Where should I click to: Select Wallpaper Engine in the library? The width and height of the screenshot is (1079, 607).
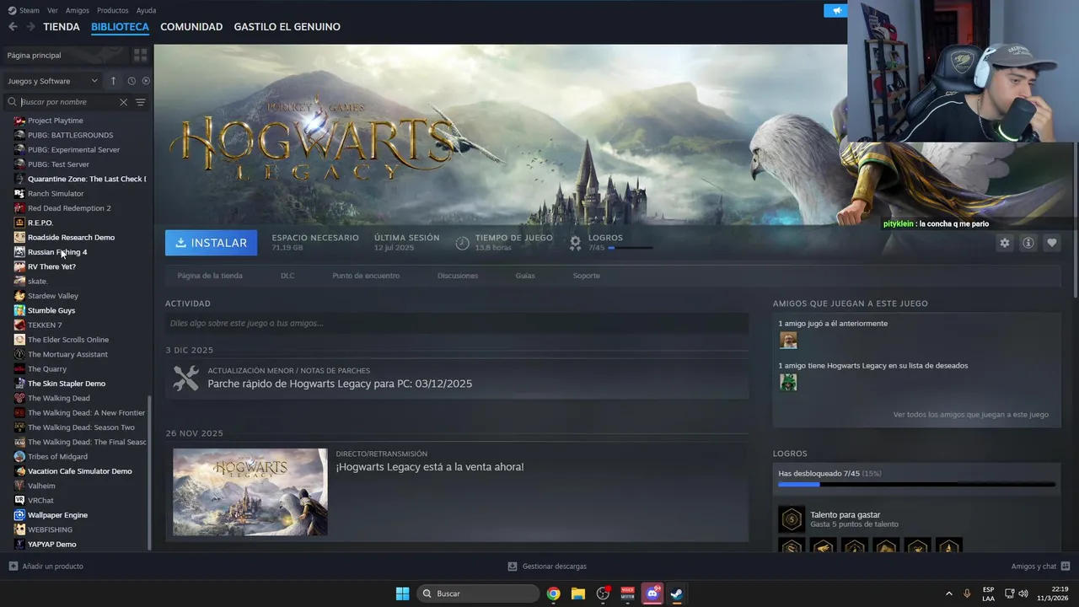pos(57,515)
